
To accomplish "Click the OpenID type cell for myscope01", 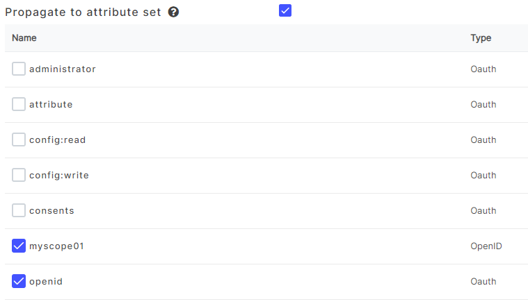I will click(x=486, y=246).
